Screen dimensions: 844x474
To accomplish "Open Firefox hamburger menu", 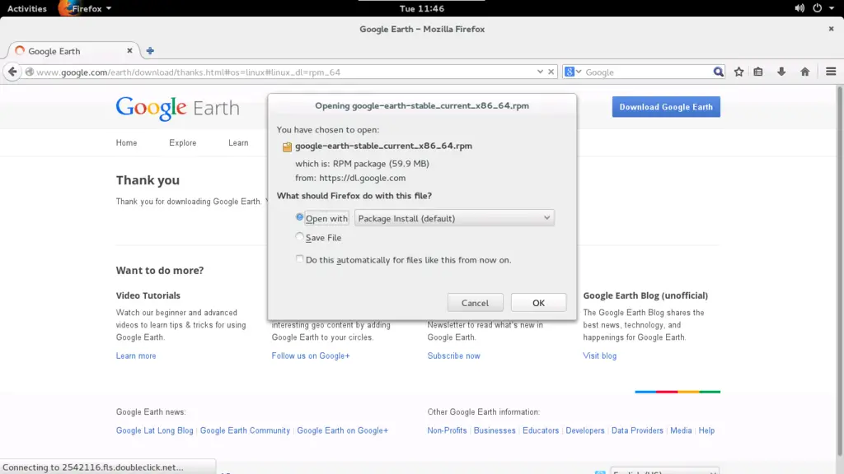I will coord(831,72).
